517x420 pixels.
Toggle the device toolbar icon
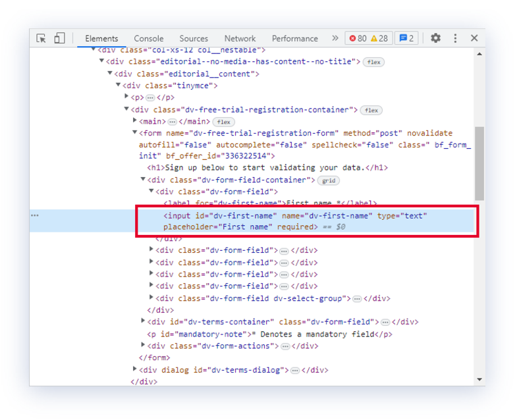tap(59, 38)
